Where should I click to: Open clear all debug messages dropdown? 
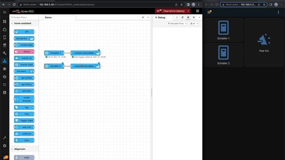pos(194,24)
